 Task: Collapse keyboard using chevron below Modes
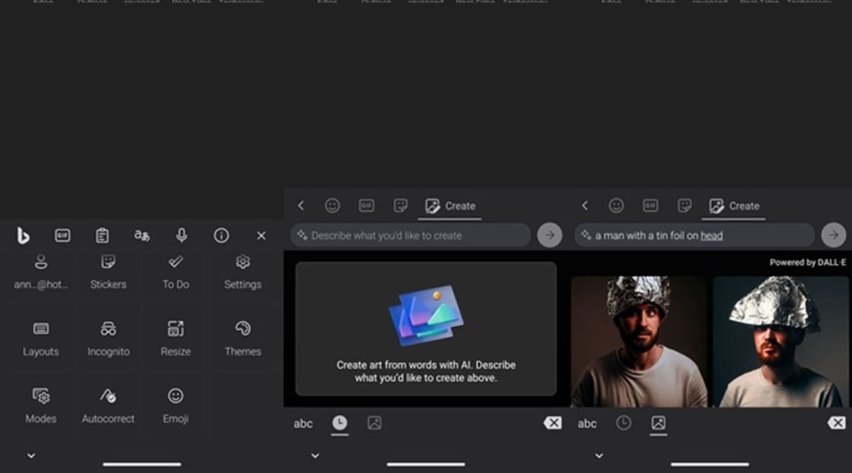31,455
